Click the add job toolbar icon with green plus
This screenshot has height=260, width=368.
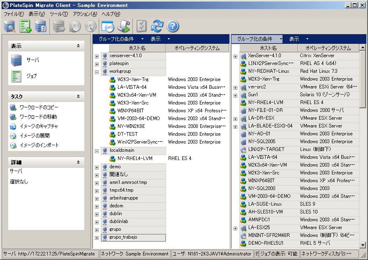point(25,26)
